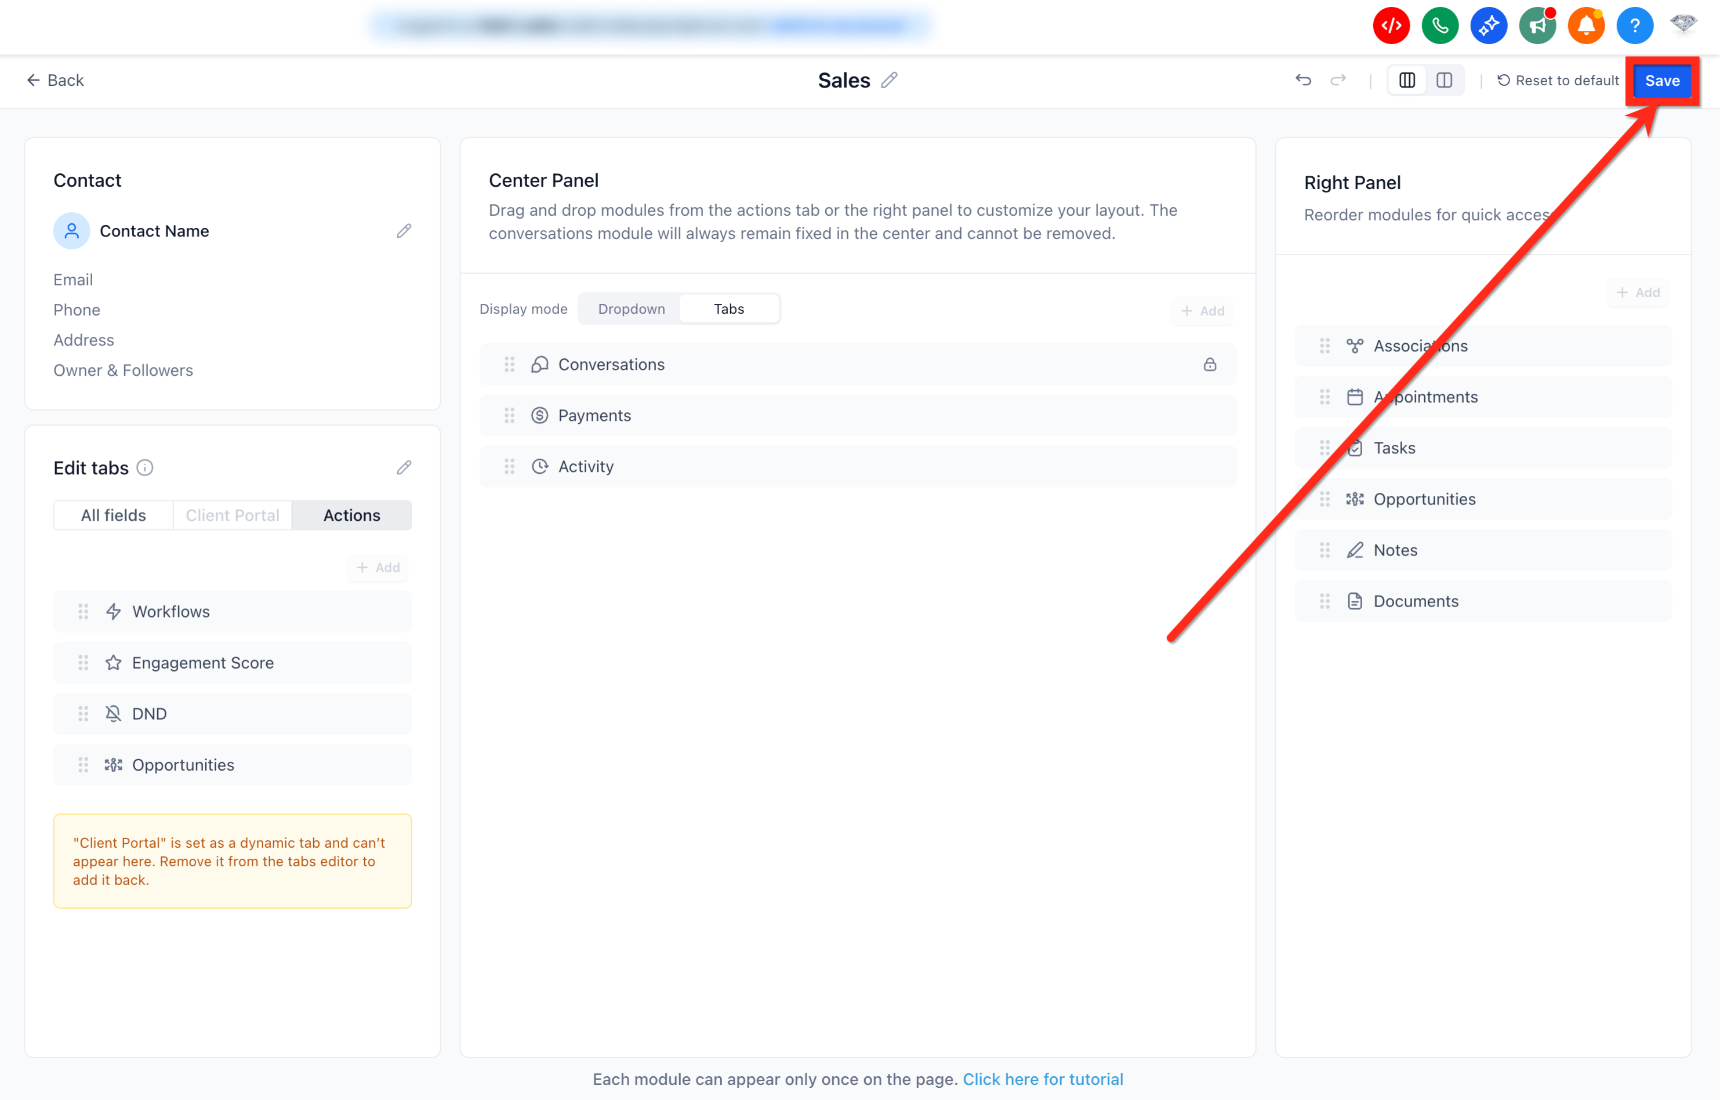Switch to three-column layout view
Screen dimensions: 1720x1100
[1406, 80]
